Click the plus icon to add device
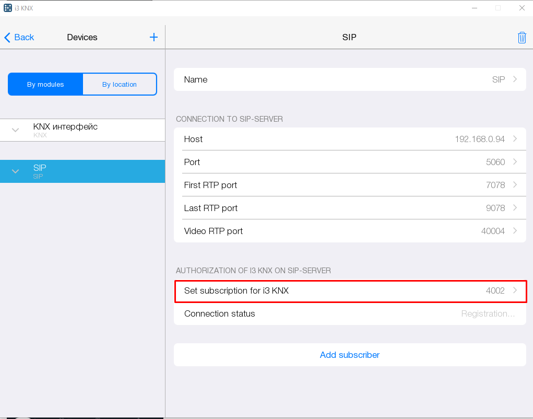Image resolution: width=533 pixels, height=419 pixels. click(153, 37)
